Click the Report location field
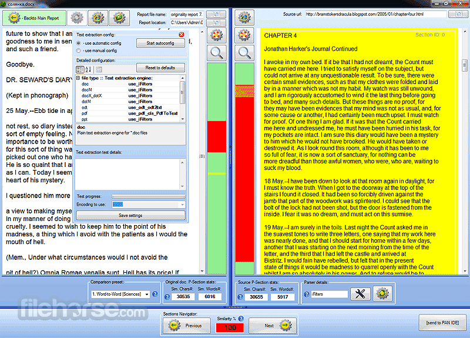 [x=187, y=23]
